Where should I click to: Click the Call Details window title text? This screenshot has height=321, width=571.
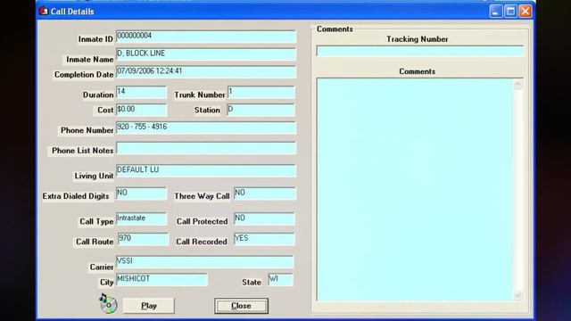(x=72, y=12)
